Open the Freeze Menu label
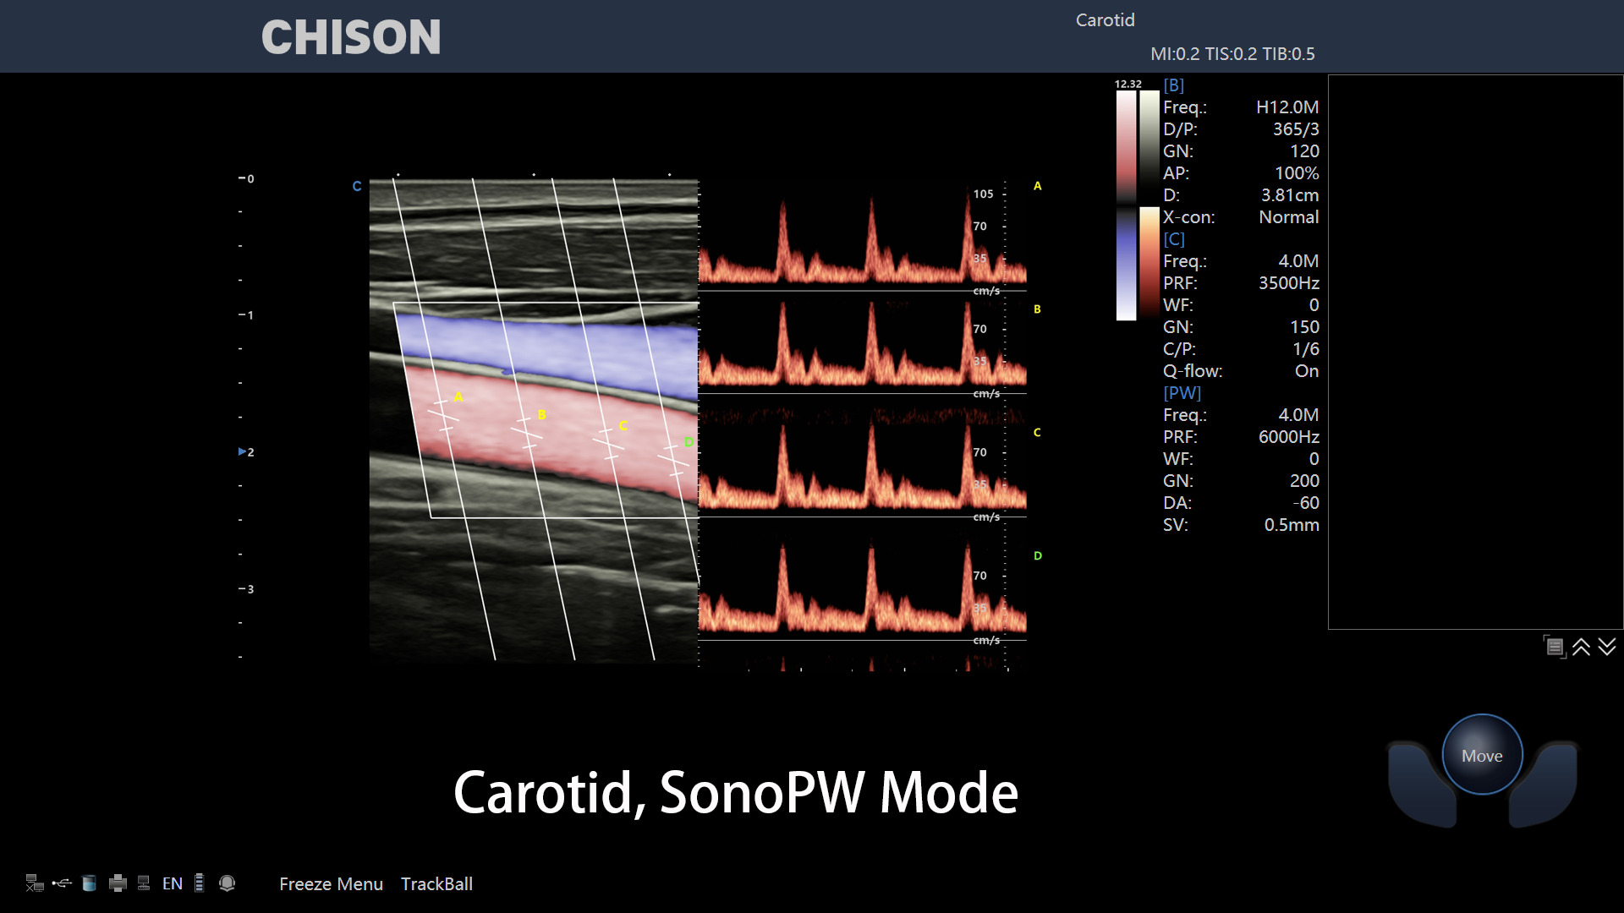Image resolution: width=1624 pixels, height=913 pixels. click(x=331, y=883)
